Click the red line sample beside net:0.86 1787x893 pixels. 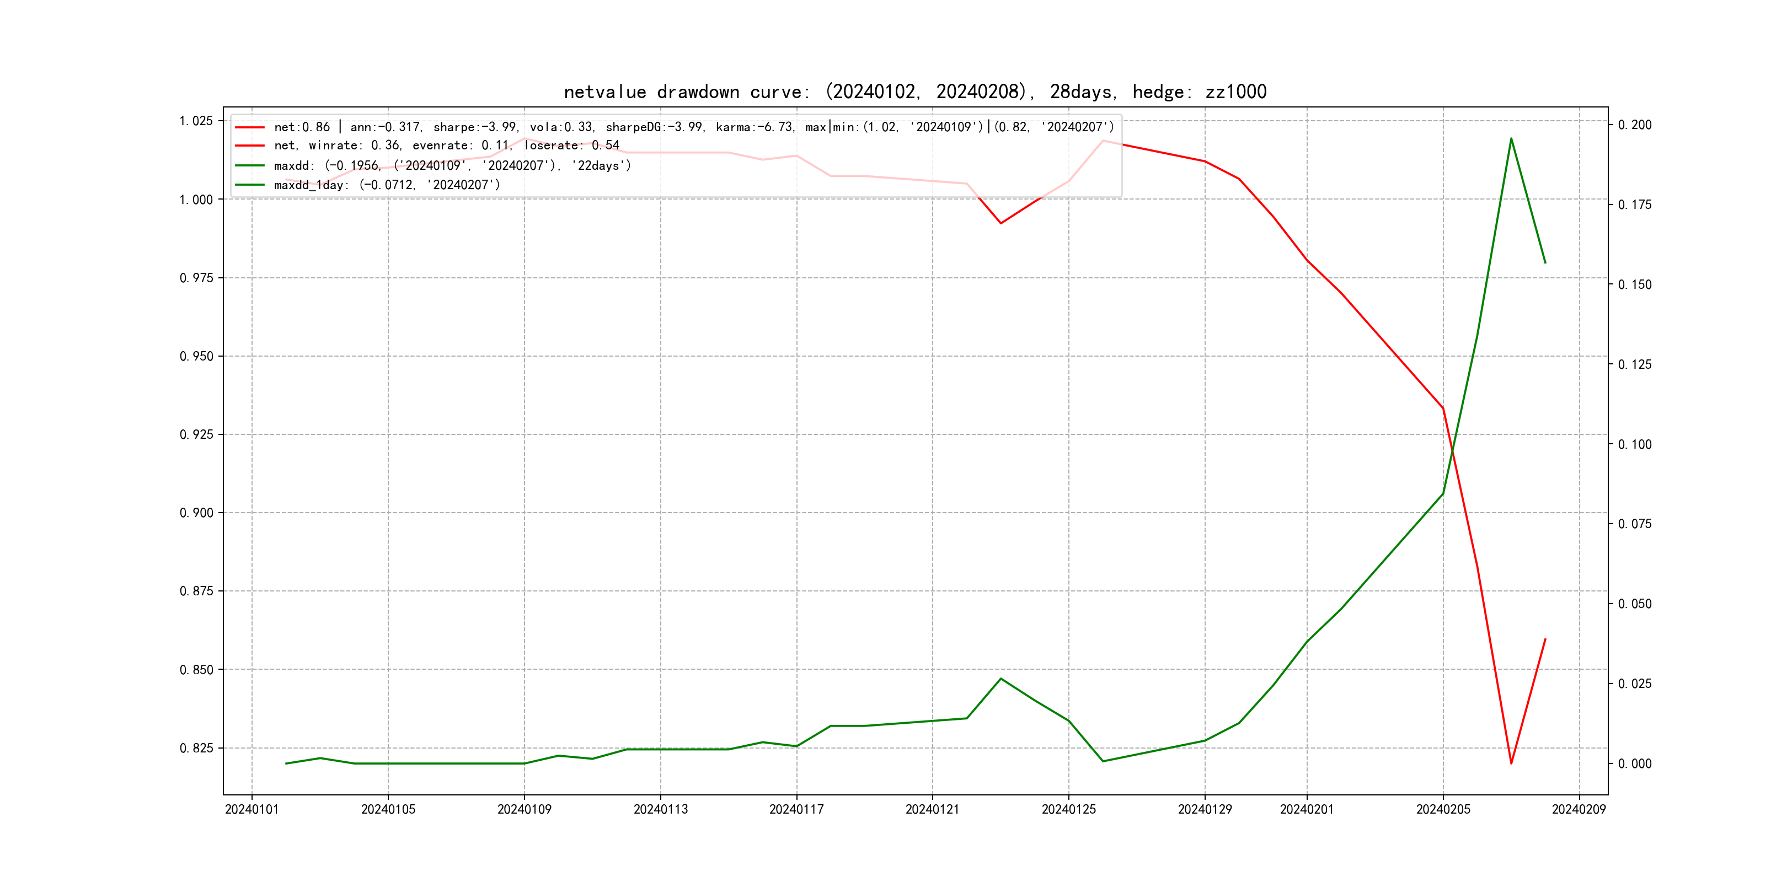click(x=250, y=127)
